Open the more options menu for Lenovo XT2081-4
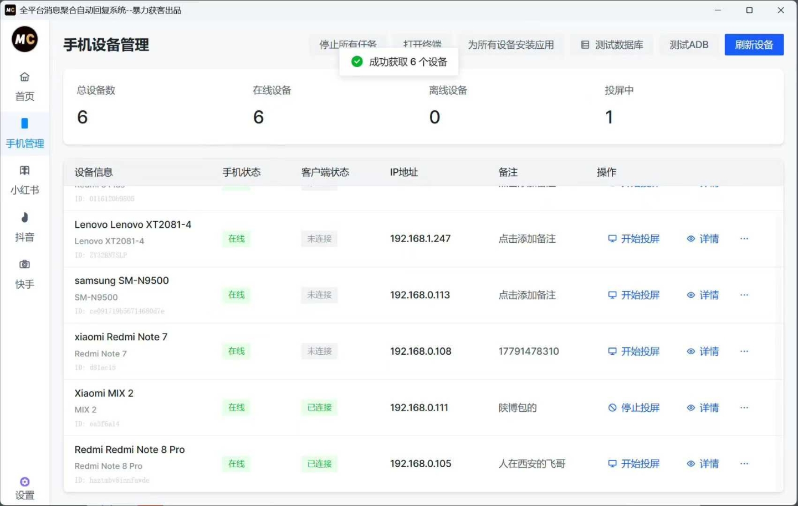Viewport: 798px width, 506px height. click(x=744, y=238)
